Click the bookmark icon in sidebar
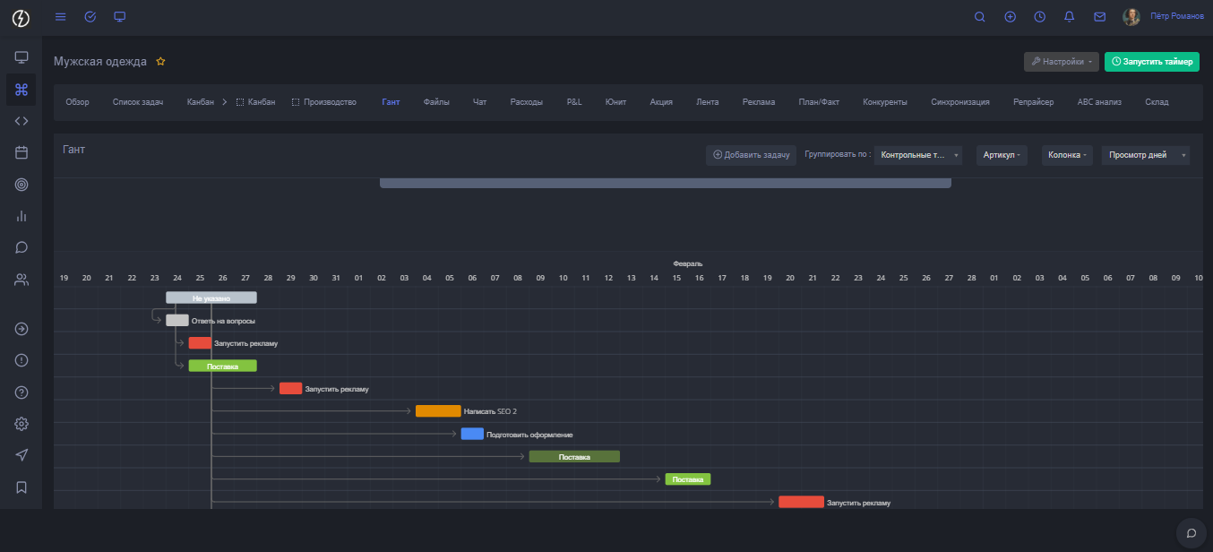This screenshot has width=1213, height=552. click(22, 487)
